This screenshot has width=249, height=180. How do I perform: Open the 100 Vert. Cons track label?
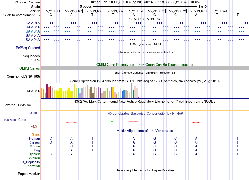[15, 120]
